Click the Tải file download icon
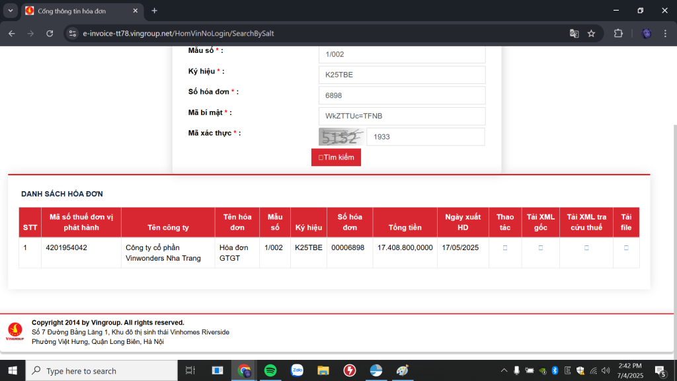This screenshot has height=381, width=677. pos(626,248)
